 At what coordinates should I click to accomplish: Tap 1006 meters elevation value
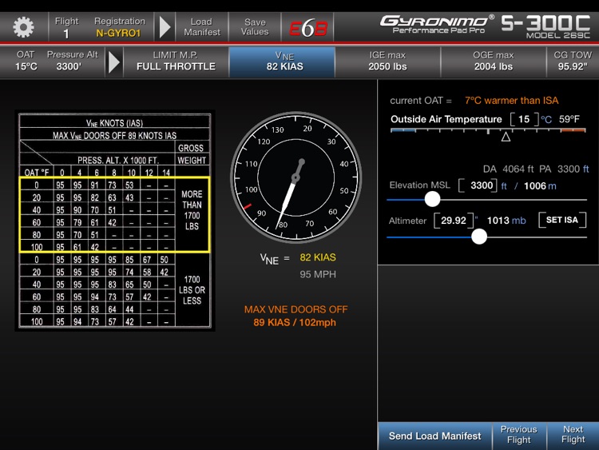coord(535,186)
